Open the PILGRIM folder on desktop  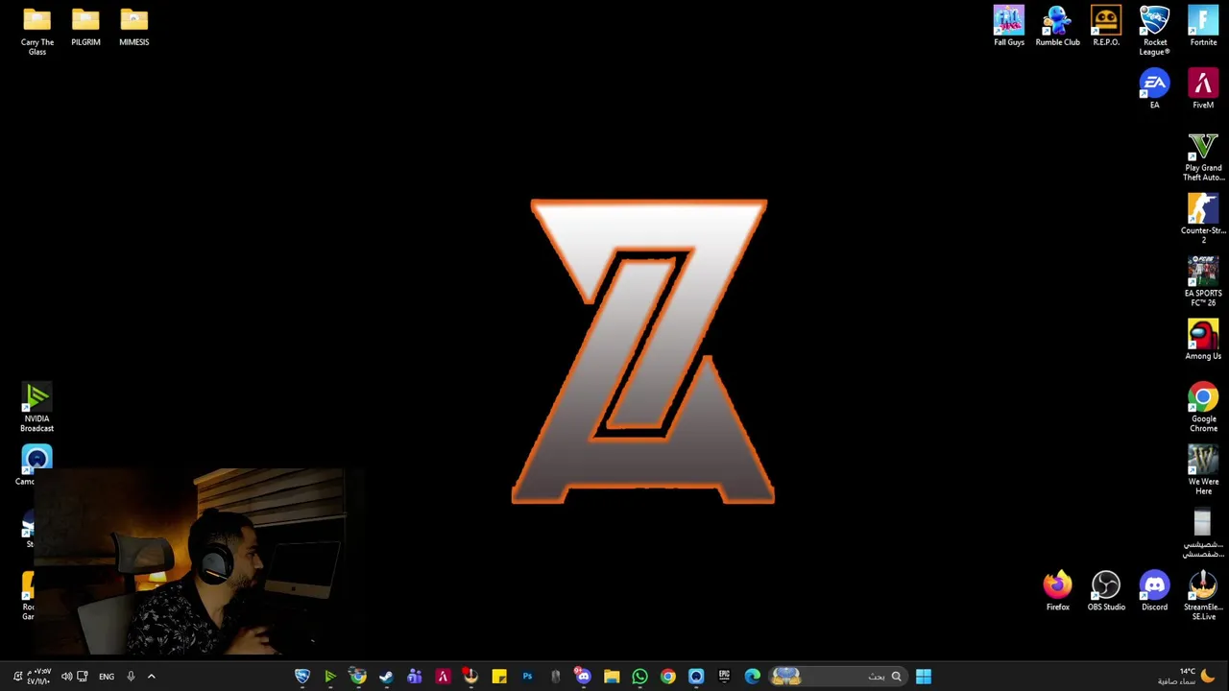pyautogui.click(x=85, y=27)
